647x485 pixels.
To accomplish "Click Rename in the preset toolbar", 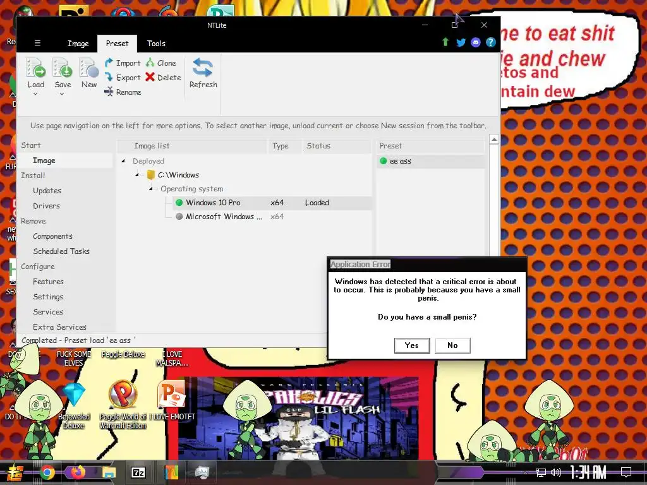I will [x=123, y=92].
